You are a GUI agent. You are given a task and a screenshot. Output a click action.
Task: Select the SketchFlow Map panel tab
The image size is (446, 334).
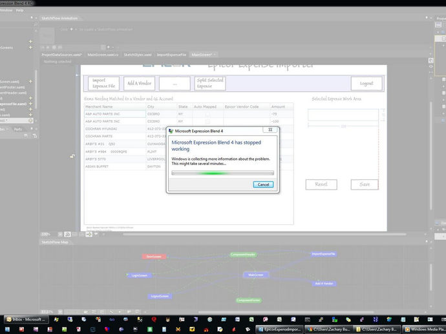point(55,242)
